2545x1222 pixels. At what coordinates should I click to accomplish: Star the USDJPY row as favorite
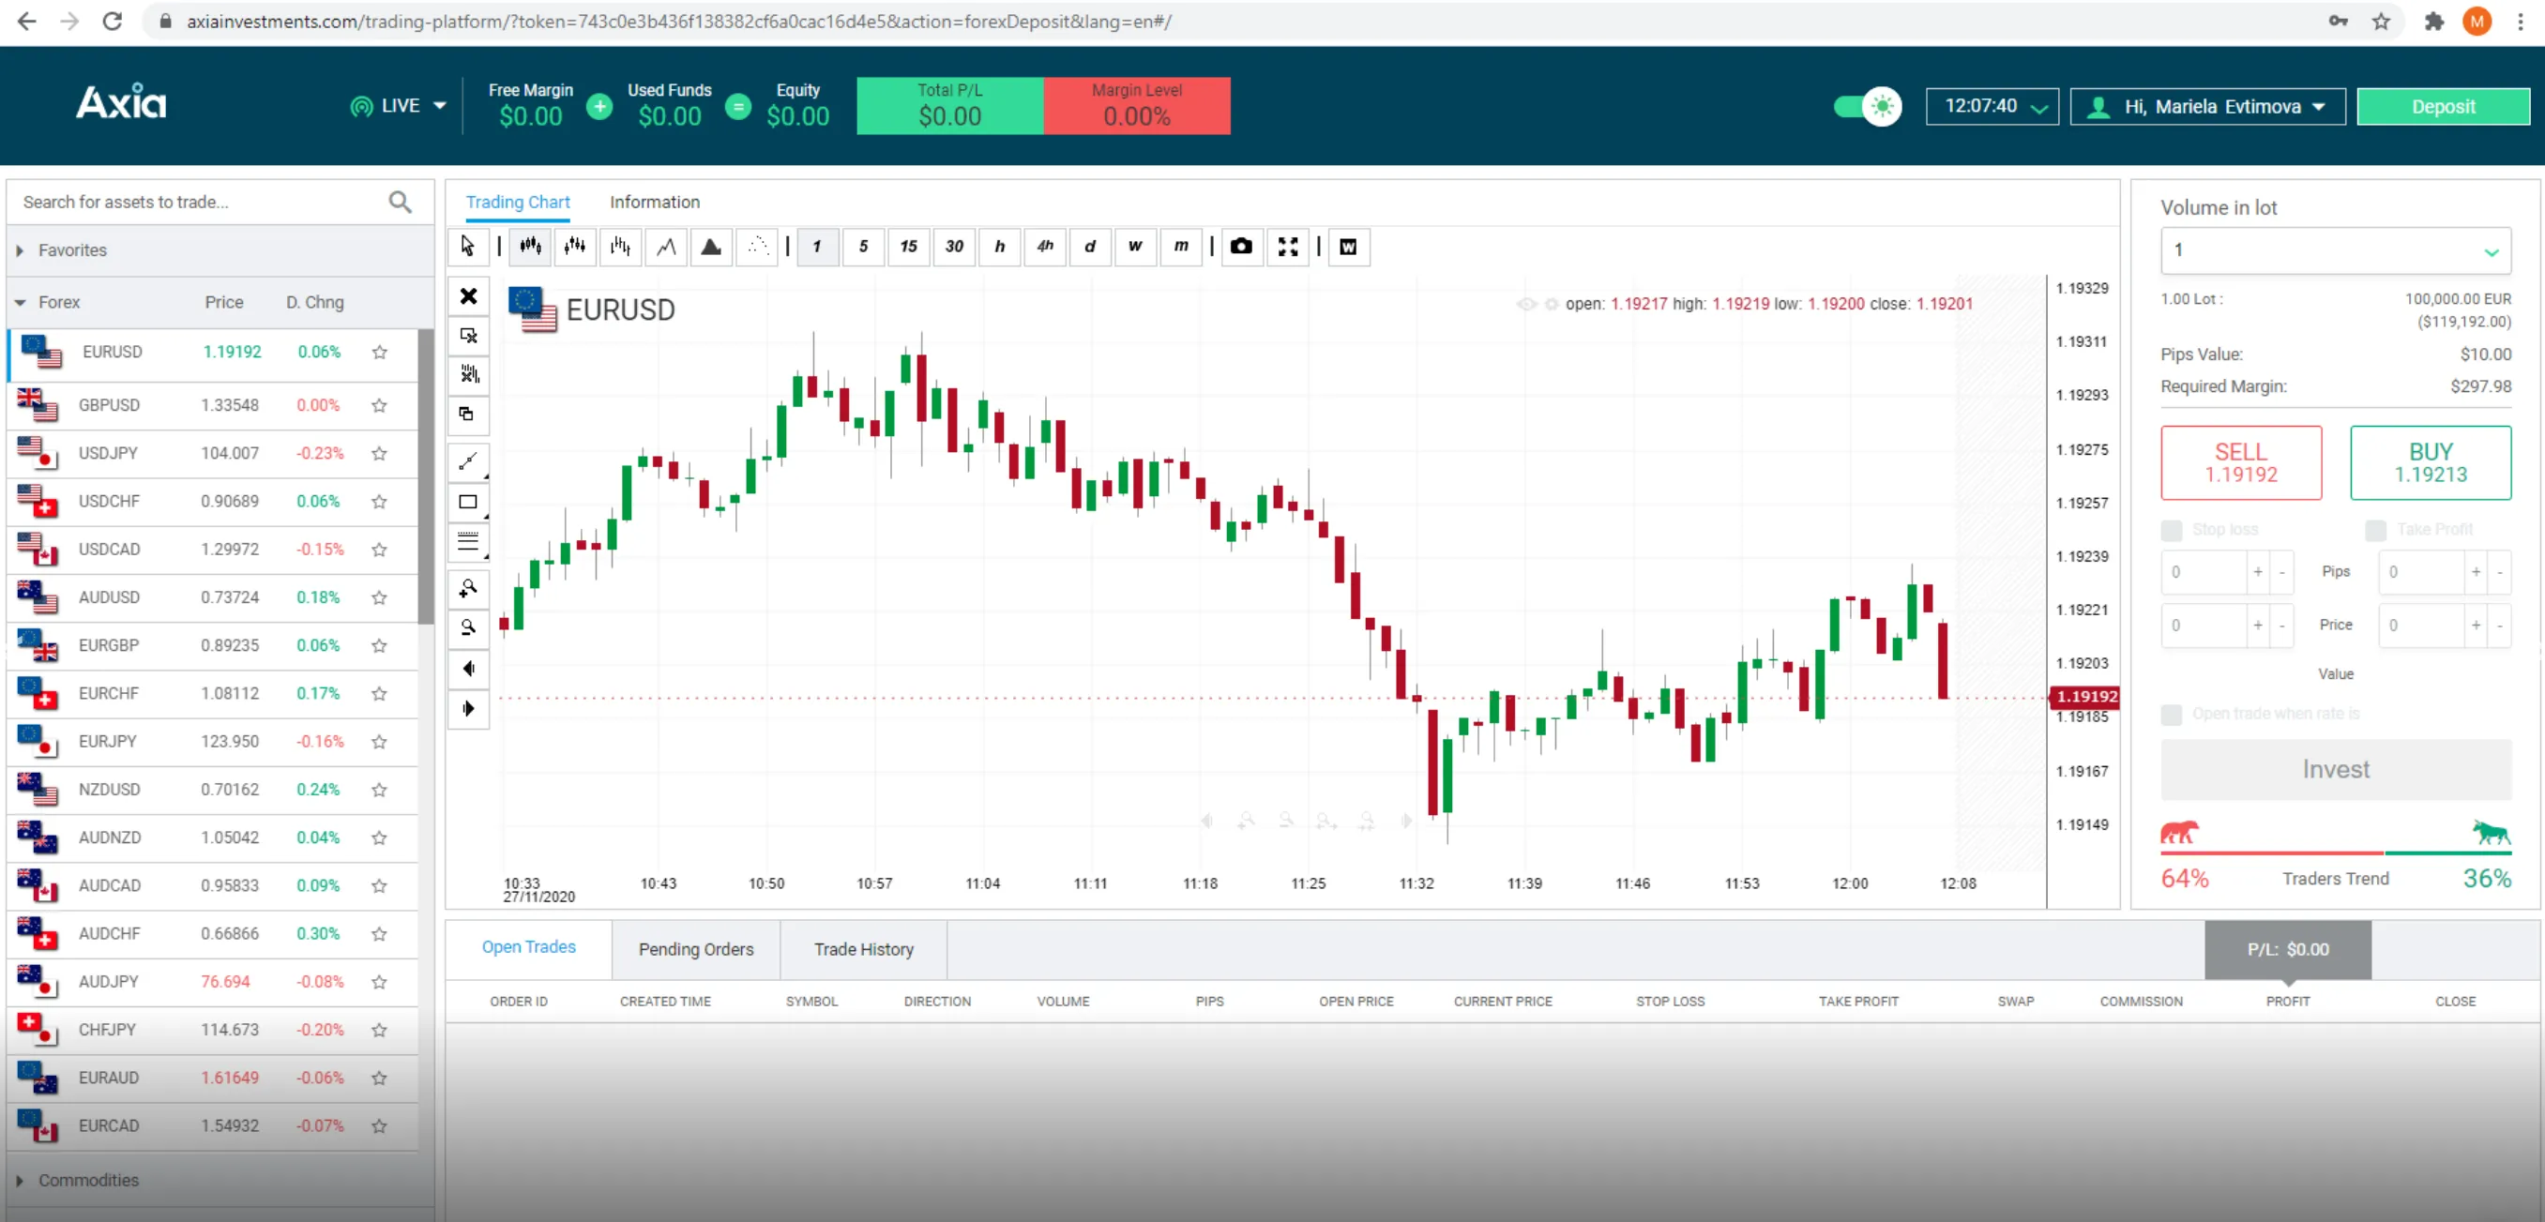pos(379,453)
